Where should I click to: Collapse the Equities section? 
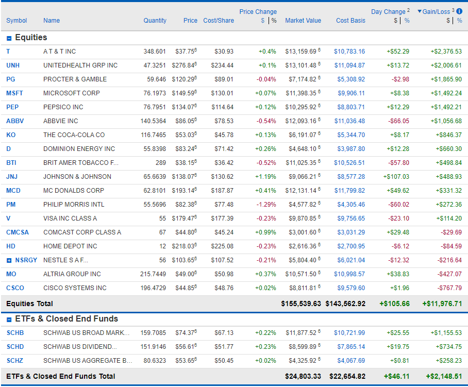(x=9, y=38)
